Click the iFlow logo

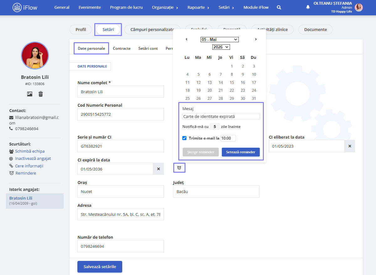tap(25, 8)
